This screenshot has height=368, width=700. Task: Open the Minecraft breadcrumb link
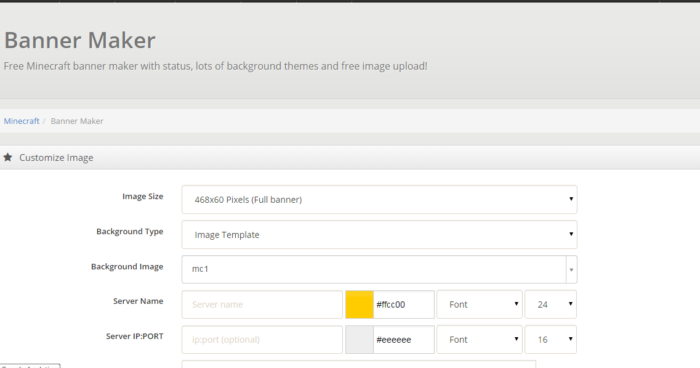[22, 121]
